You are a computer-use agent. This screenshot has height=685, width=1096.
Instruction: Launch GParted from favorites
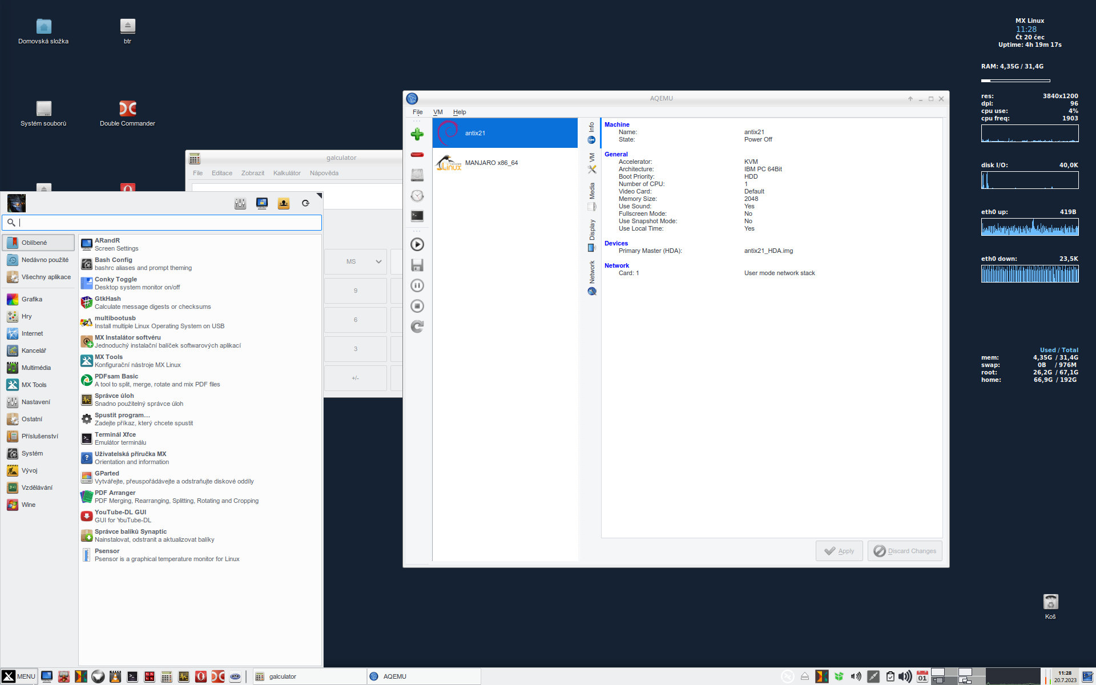click(x=200, y=477)
